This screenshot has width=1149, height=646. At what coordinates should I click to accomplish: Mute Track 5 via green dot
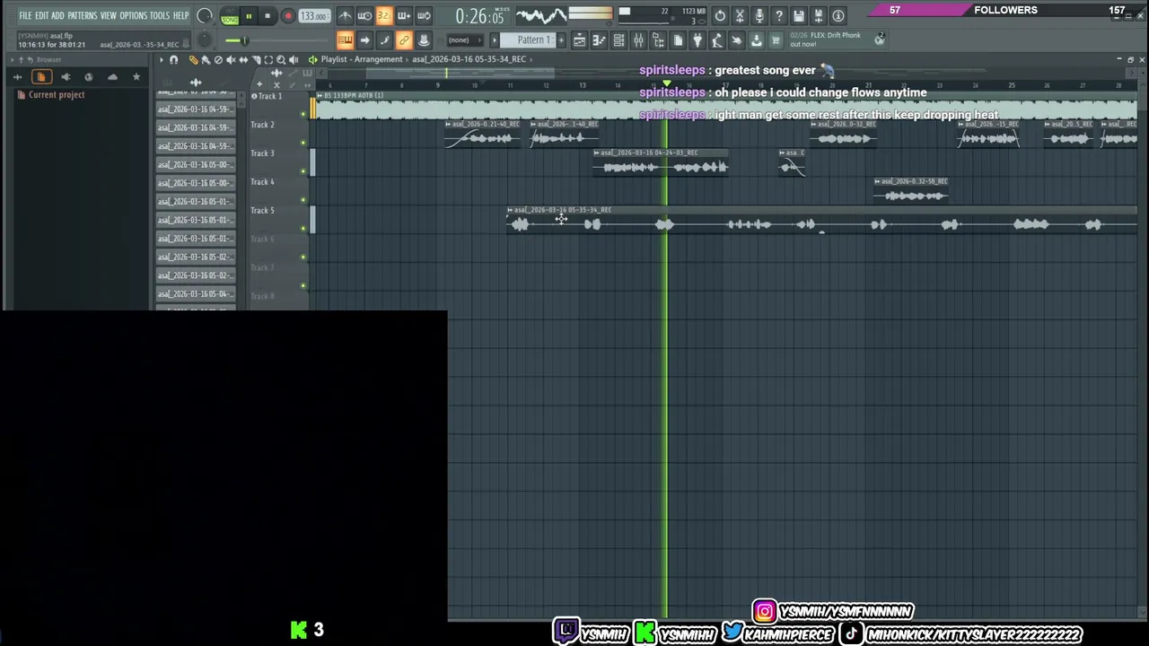[303, 229]
